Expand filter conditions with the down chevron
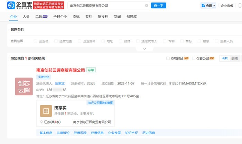Image resolution: width=242 pixels, height=144 pixels. point(145,49)
